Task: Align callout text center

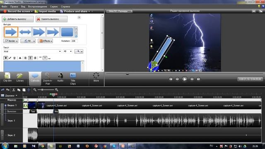Action: 30,58
